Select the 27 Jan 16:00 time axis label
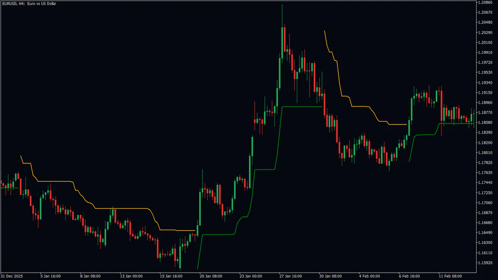This screenshot has height=280, width=498. tap(291, 276)
